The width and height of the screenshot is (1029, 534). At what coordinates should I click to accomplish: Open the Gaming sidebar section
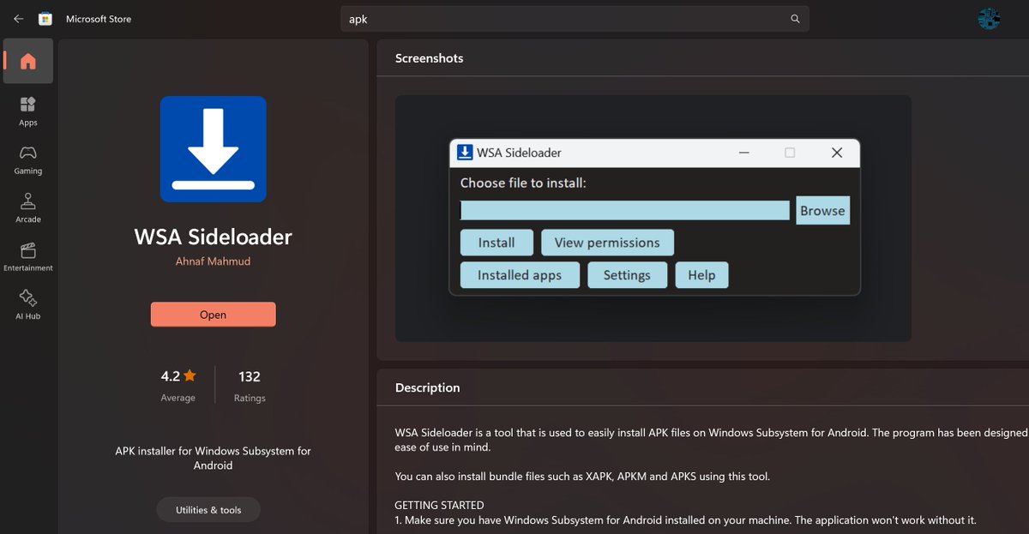coord(28,159)
